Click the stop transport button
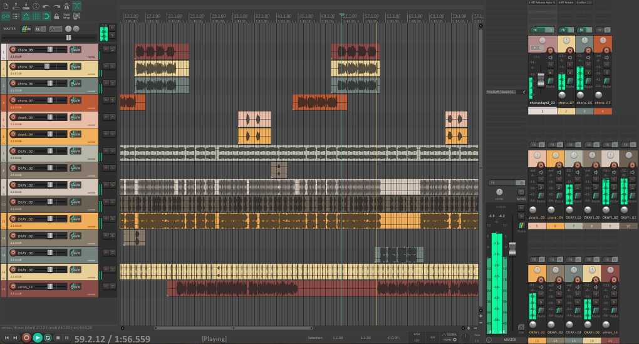 click(58, 338)
